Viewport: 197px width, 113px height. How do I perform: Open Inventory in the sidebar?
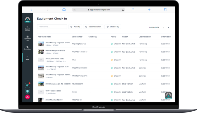pos(27,48)
